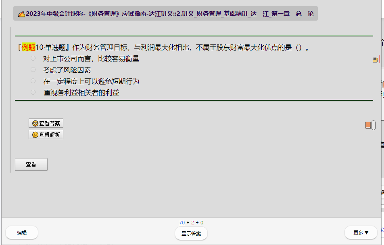Select option 在一定程度上可以避免短期行为

point(33,81)
